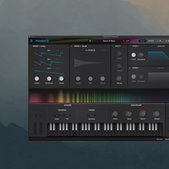Click the Filter 1 response curve display

coord(158,56)
